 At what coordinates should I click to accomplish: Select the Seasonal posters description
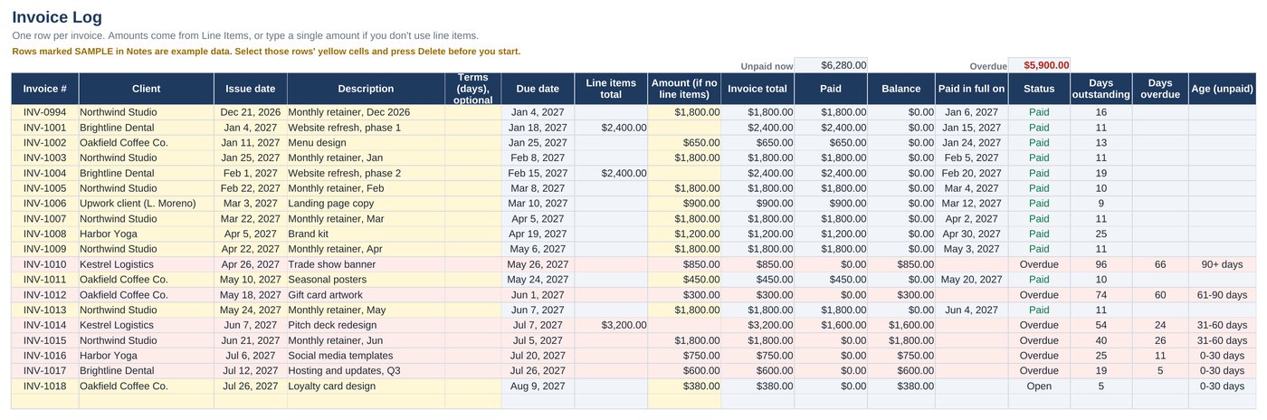pyautogui.click(x=366, y=280)
